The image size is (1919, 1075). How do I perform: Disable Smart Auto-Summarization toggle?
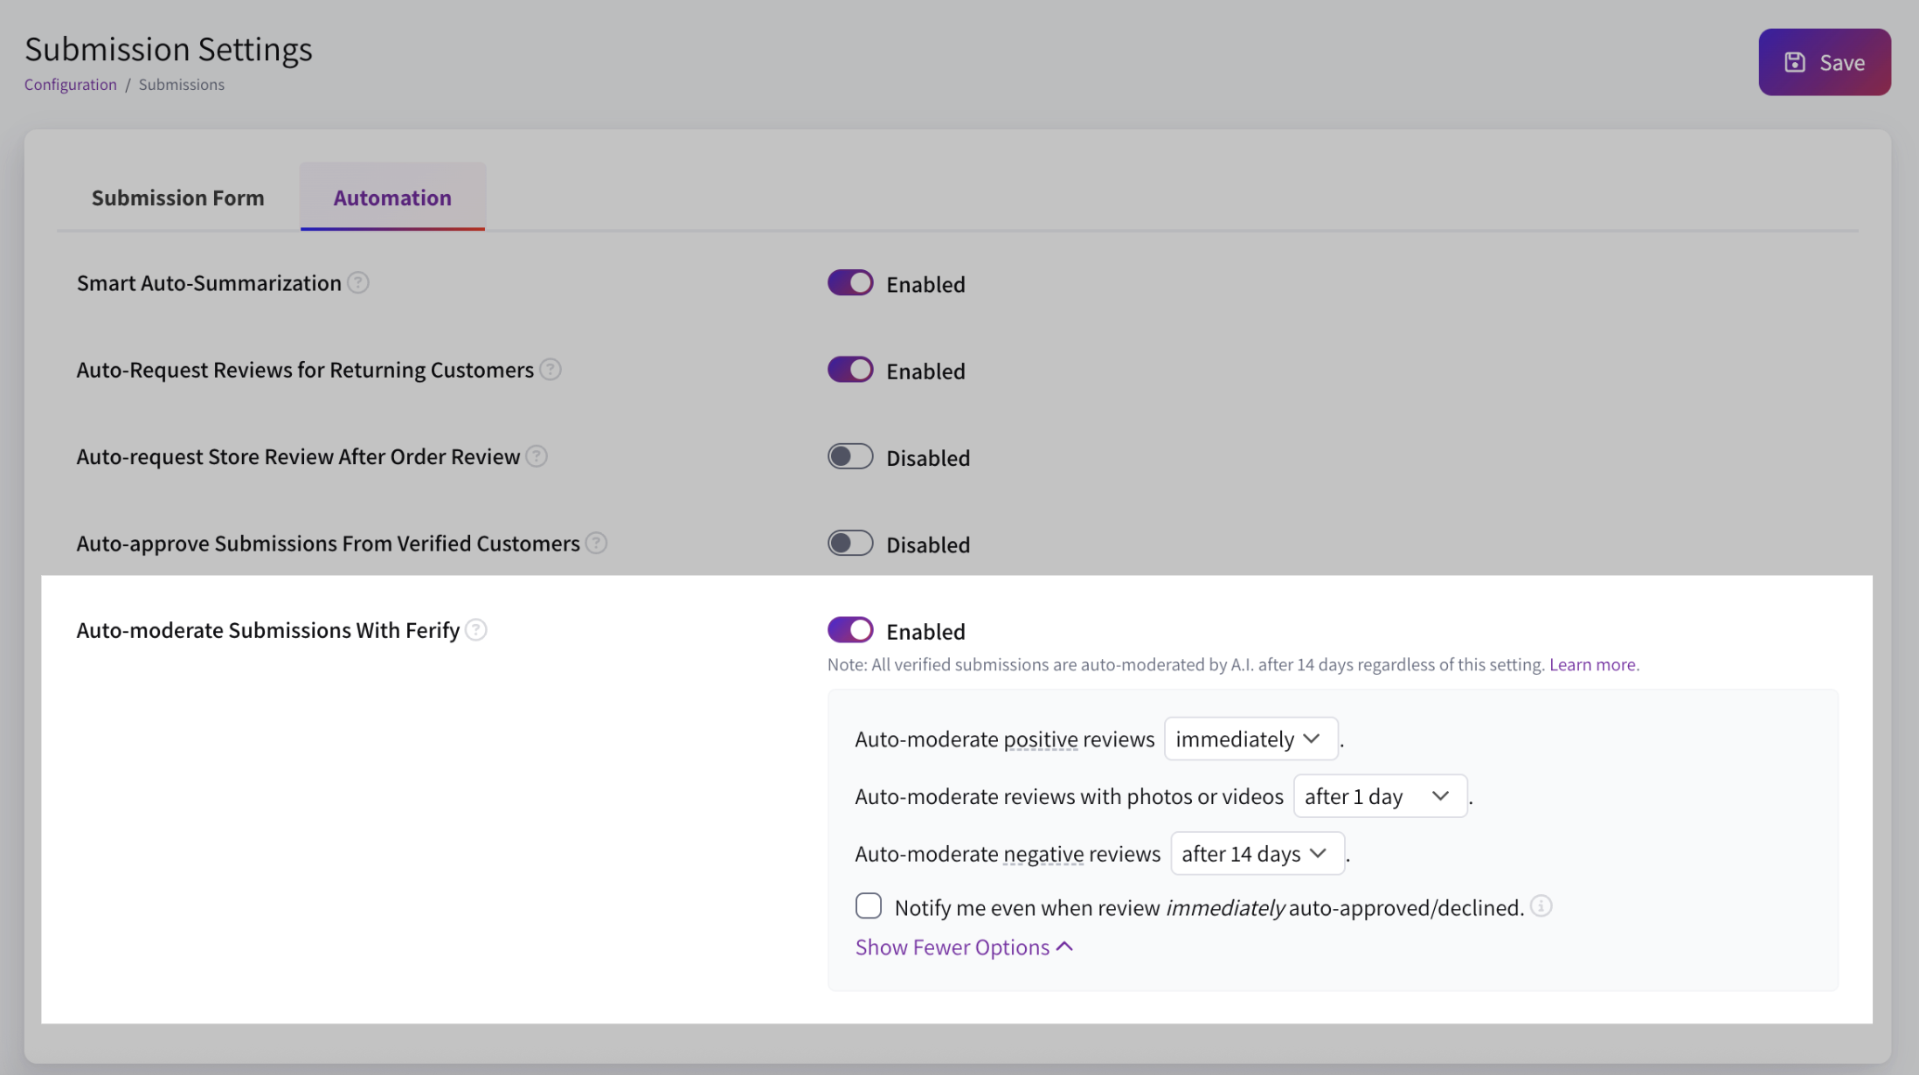pyautogui.click(x=850, y=283)
